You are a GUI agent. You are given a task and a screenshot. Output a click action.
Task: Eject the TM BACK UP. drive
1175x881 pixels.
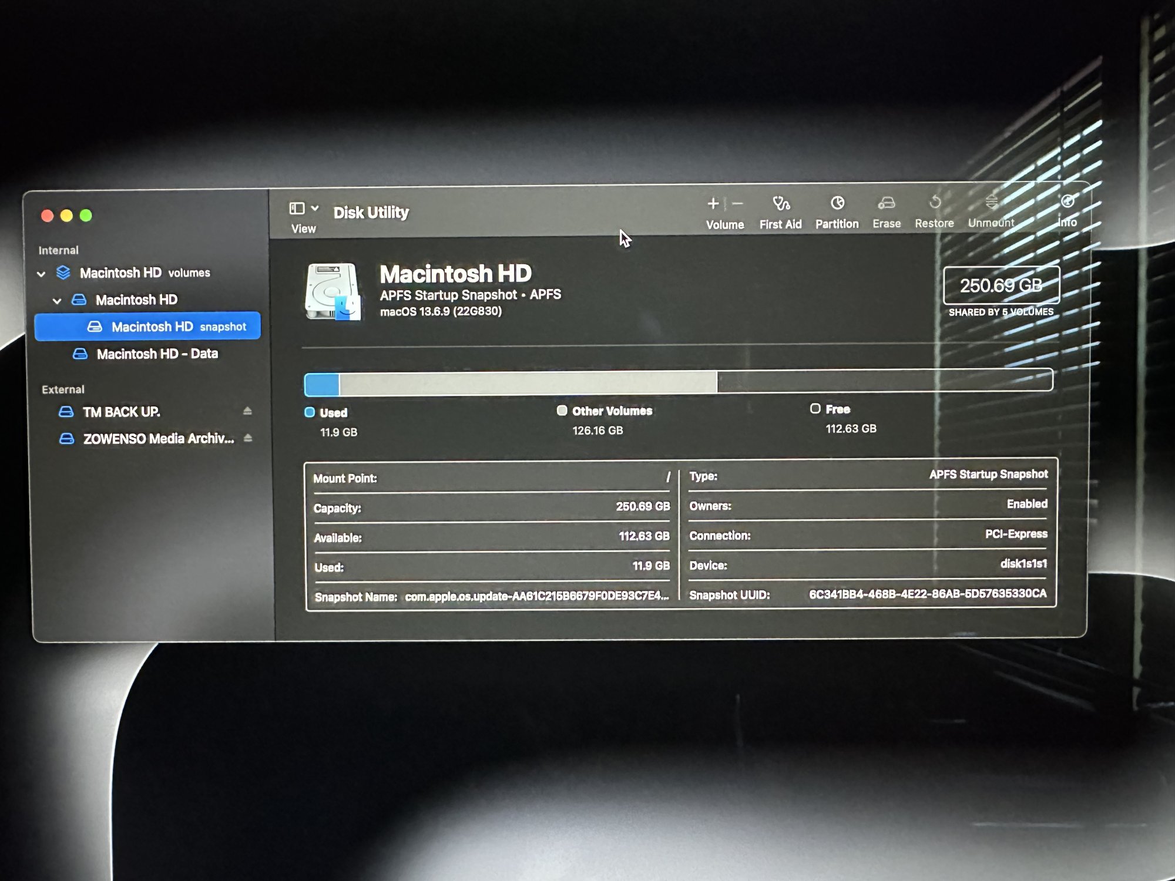pos(247,411)
